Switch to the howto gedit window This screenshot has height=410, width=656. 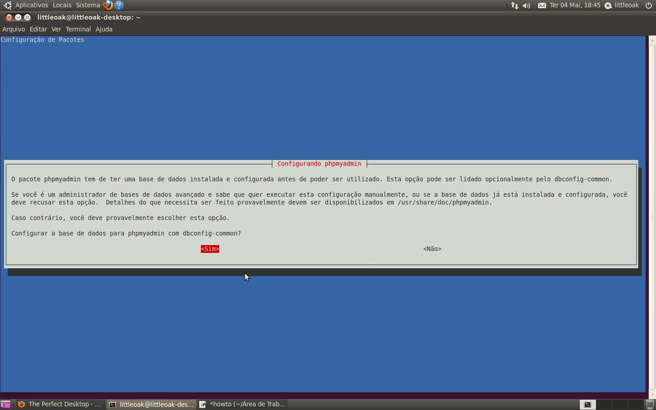[x=242, y=404]
